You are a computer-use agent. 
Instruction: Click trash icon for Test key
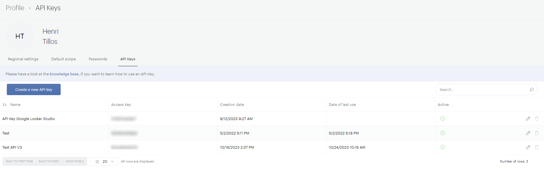[537, 133]
